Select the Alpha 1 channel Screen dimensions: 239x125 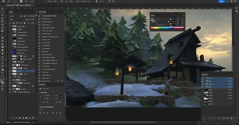[217, 90]
